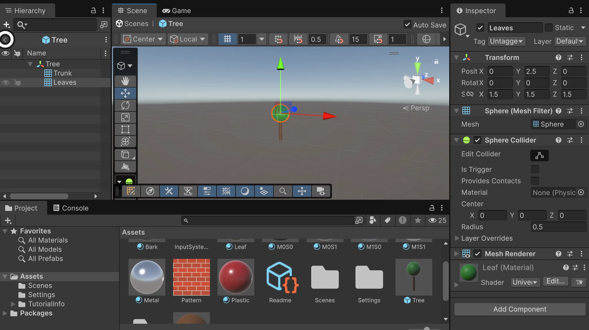This screenshot has height=330, width=589.
Task: Select the Transform tool
Action: pos(125,141)
